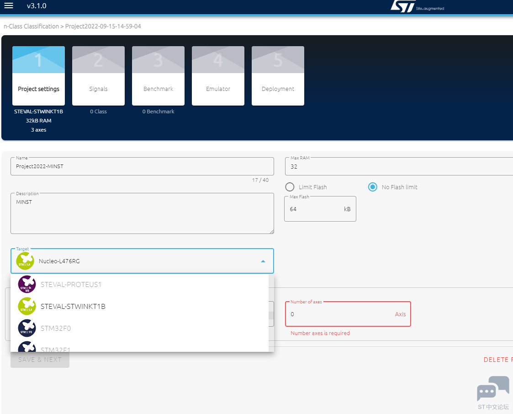Open the hamburger menu
This screenshot has width=513, height=414.
(9, 5)
